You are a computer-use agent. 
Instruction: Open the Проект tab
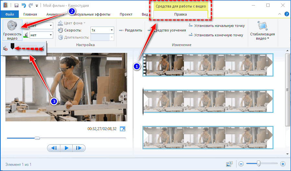[126, 14]
